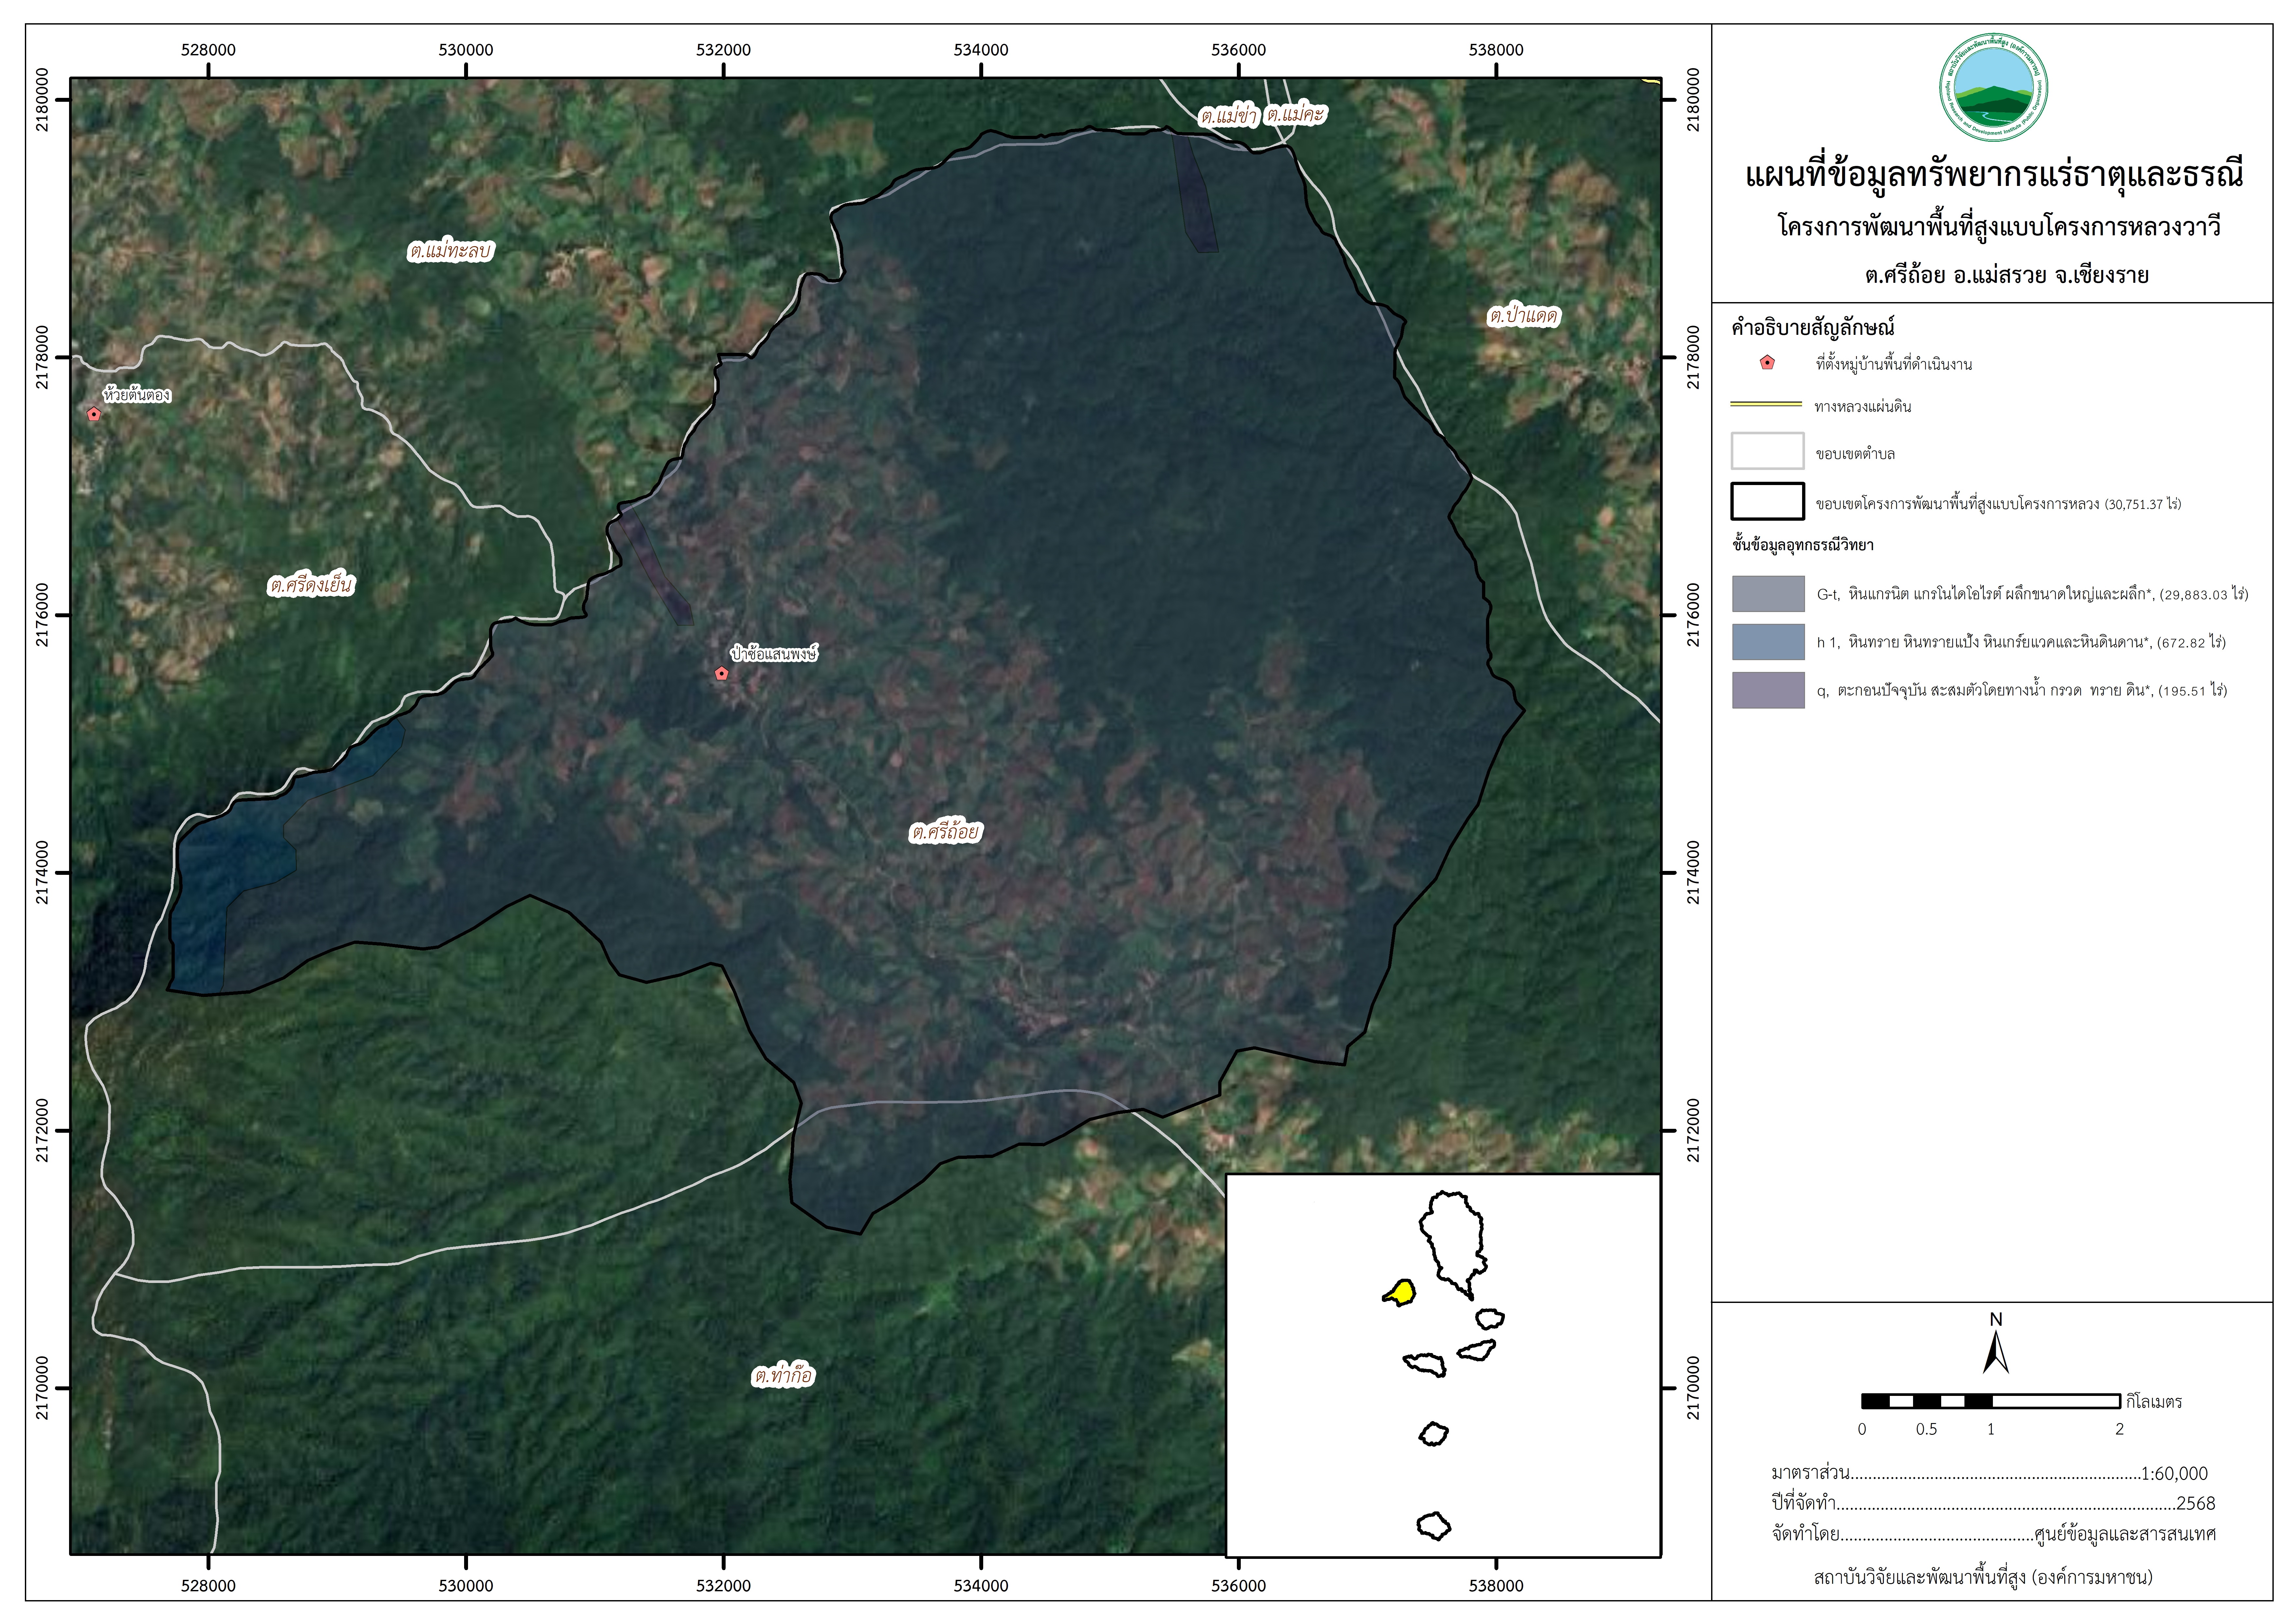Image resolution: width=2295 pixels, height=1624 pixels.
Task: Click the ต.ศรีดงเย็น subdistrict label on the map
Action: tap(311, 585)
